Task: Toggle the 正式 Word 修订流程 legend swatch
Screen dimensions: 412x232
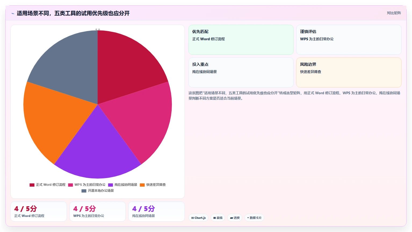Action: click(32, 185)
